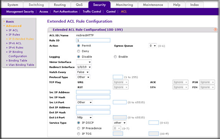Switch to the Maintenance tab
Viewport: 220px width, 139px height.
tap(153, 5)
